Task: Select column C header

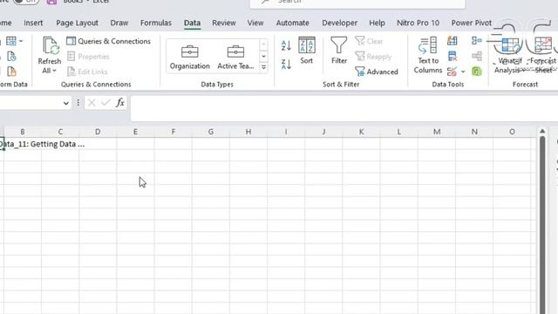Action: 60,132
